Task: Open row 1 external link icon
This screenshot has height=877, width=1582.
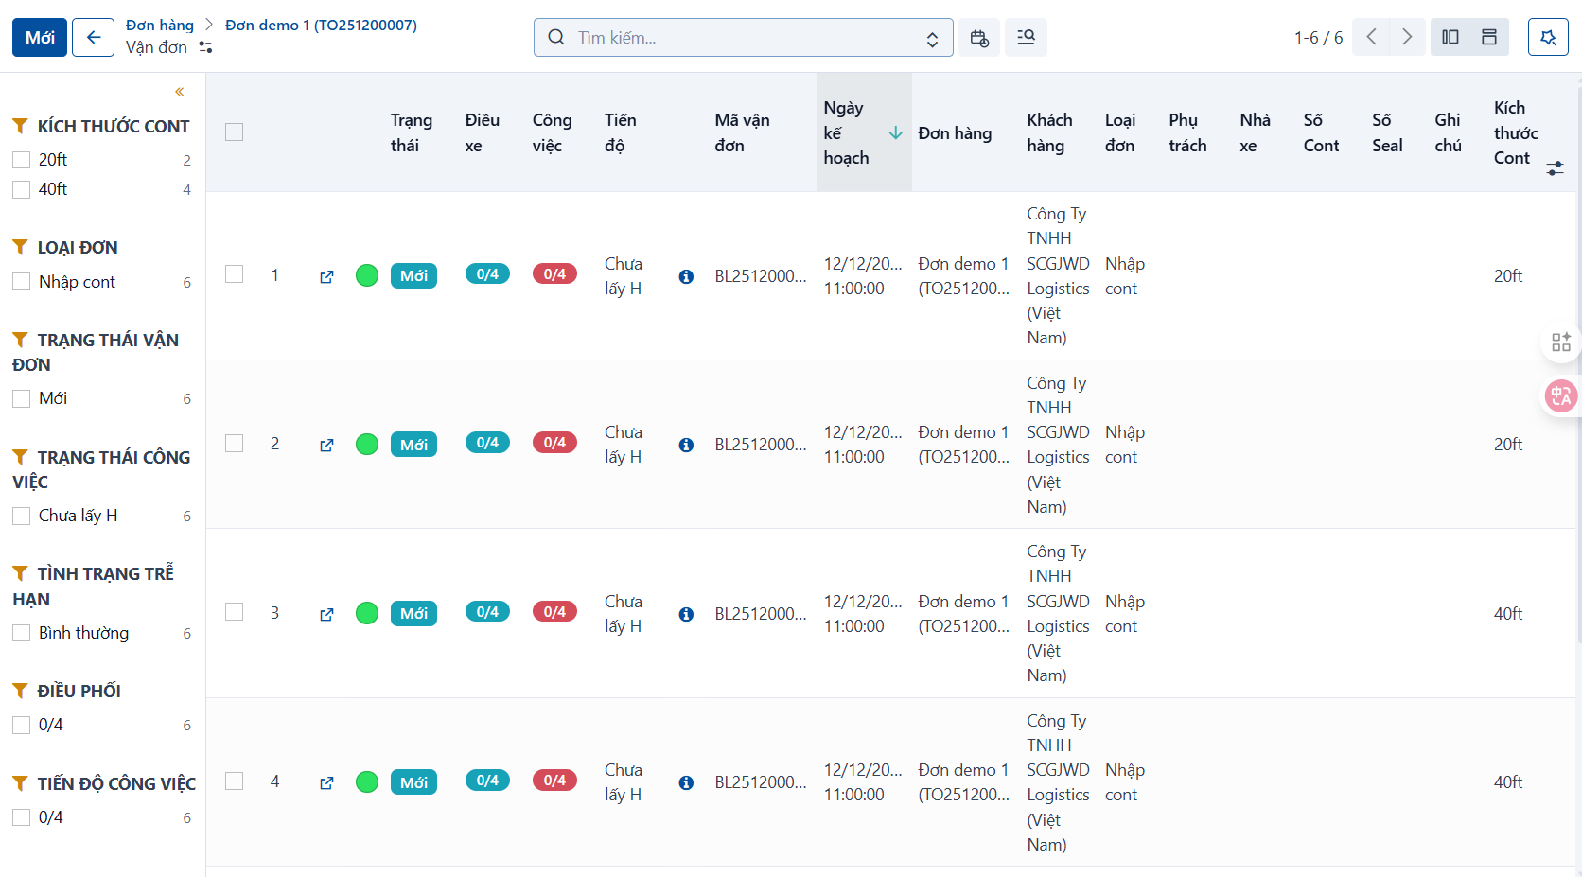Action: click(326, 276)
